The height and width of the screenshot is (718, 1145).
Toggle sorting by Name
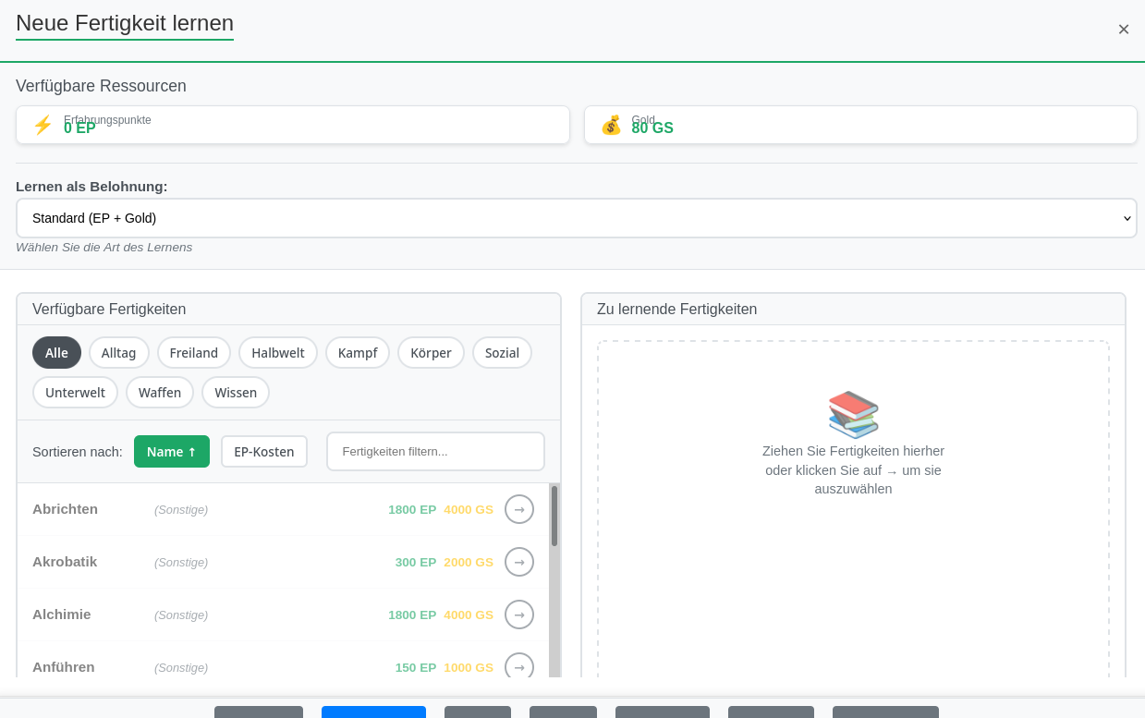point(172,452)
